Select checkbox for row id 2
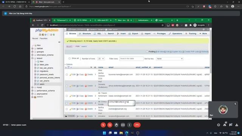This screenshot has width=242, height=136. 67,86
